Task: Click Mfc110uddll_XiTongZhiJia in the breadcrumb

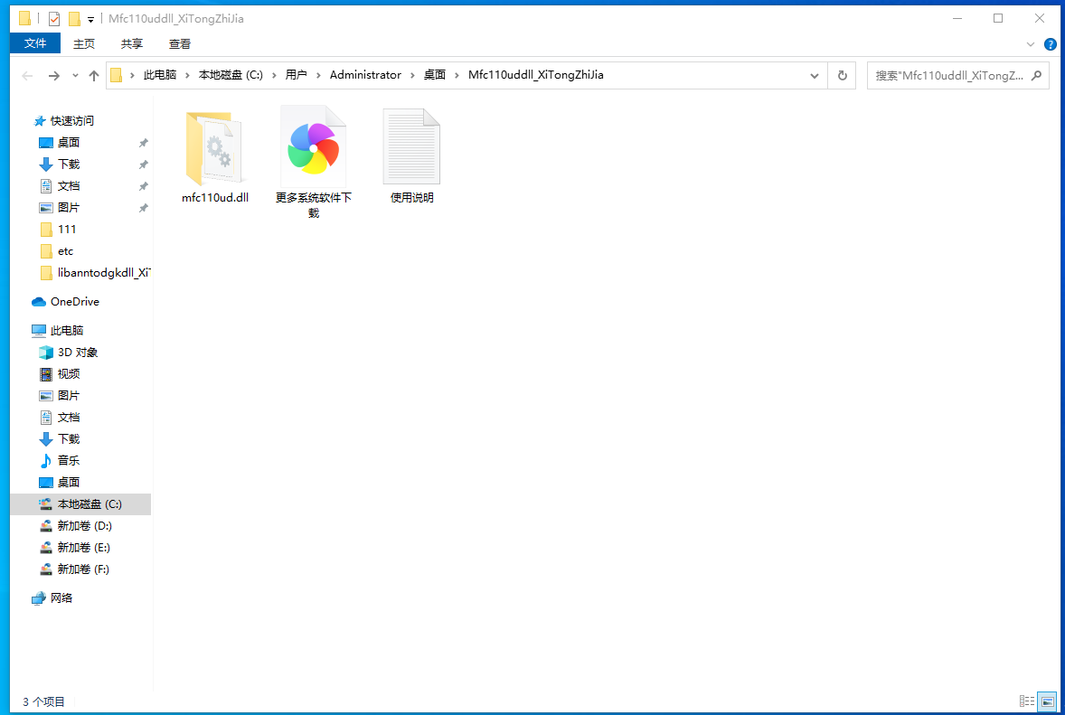Action: point(536,75)
